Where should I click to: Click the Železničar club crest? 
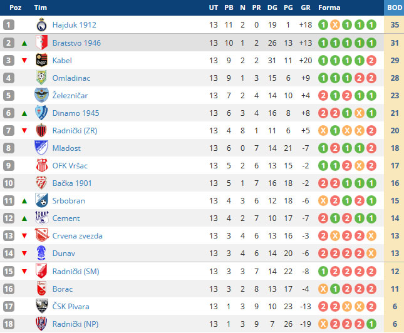(x=42, y=95)
